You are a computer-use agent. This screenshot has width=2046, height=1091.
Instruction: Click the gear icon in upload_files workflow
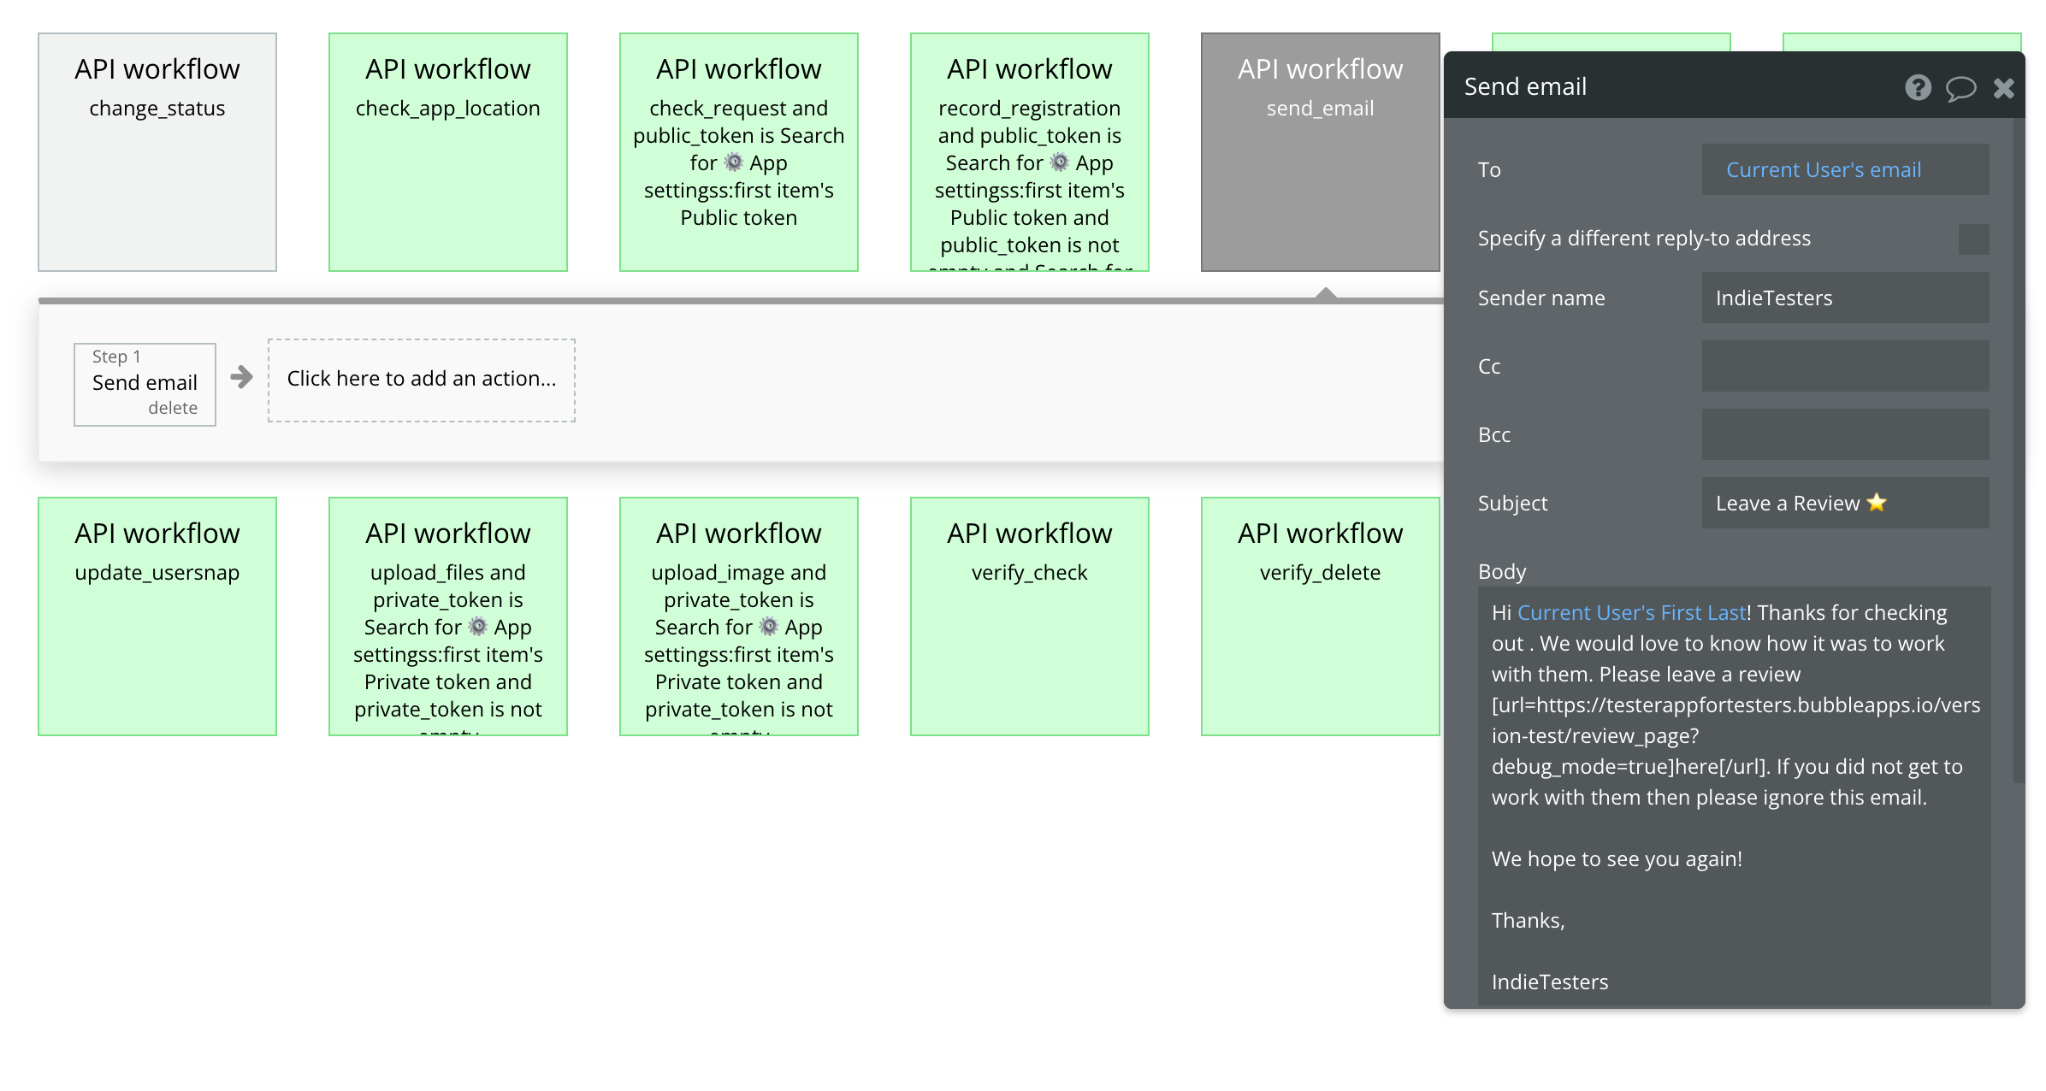[478, 627]
